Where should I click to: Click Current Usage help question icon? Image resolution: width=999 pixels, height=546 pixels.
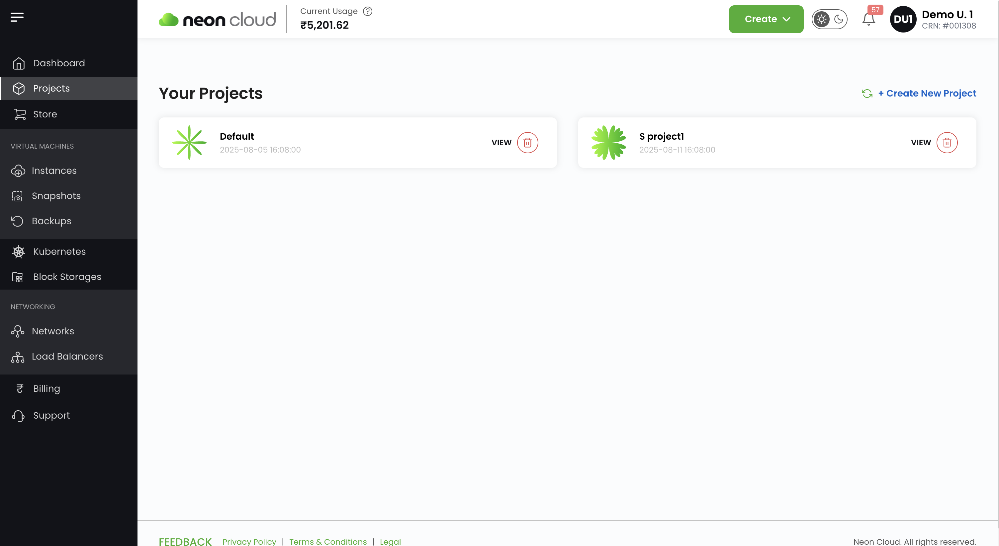(x=367, y=11)
